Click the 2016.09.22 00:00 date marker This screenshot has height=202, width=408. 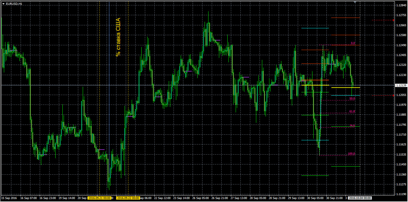(128, 198)
